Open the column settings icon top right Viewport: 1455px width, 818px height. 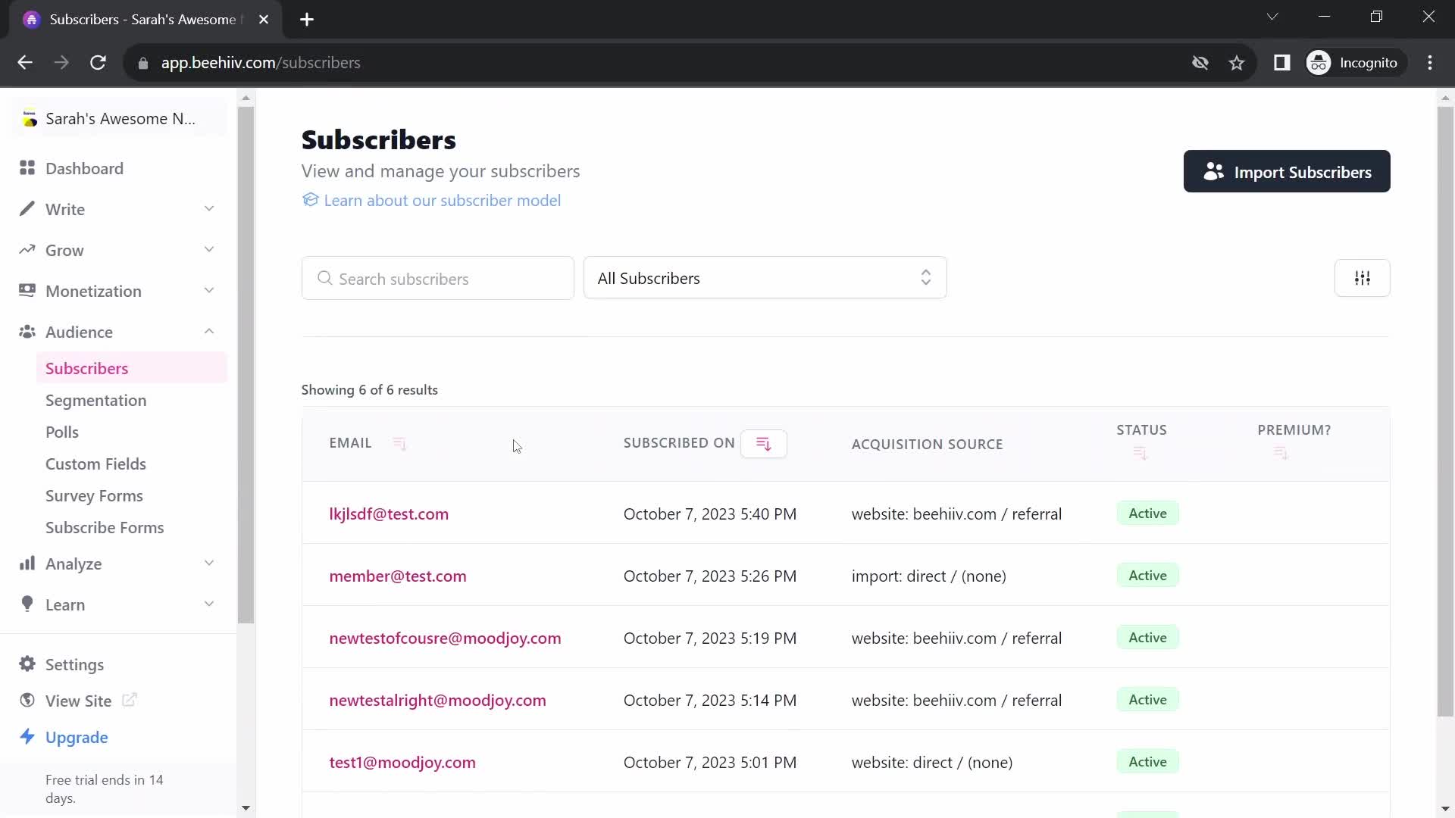1362,278
